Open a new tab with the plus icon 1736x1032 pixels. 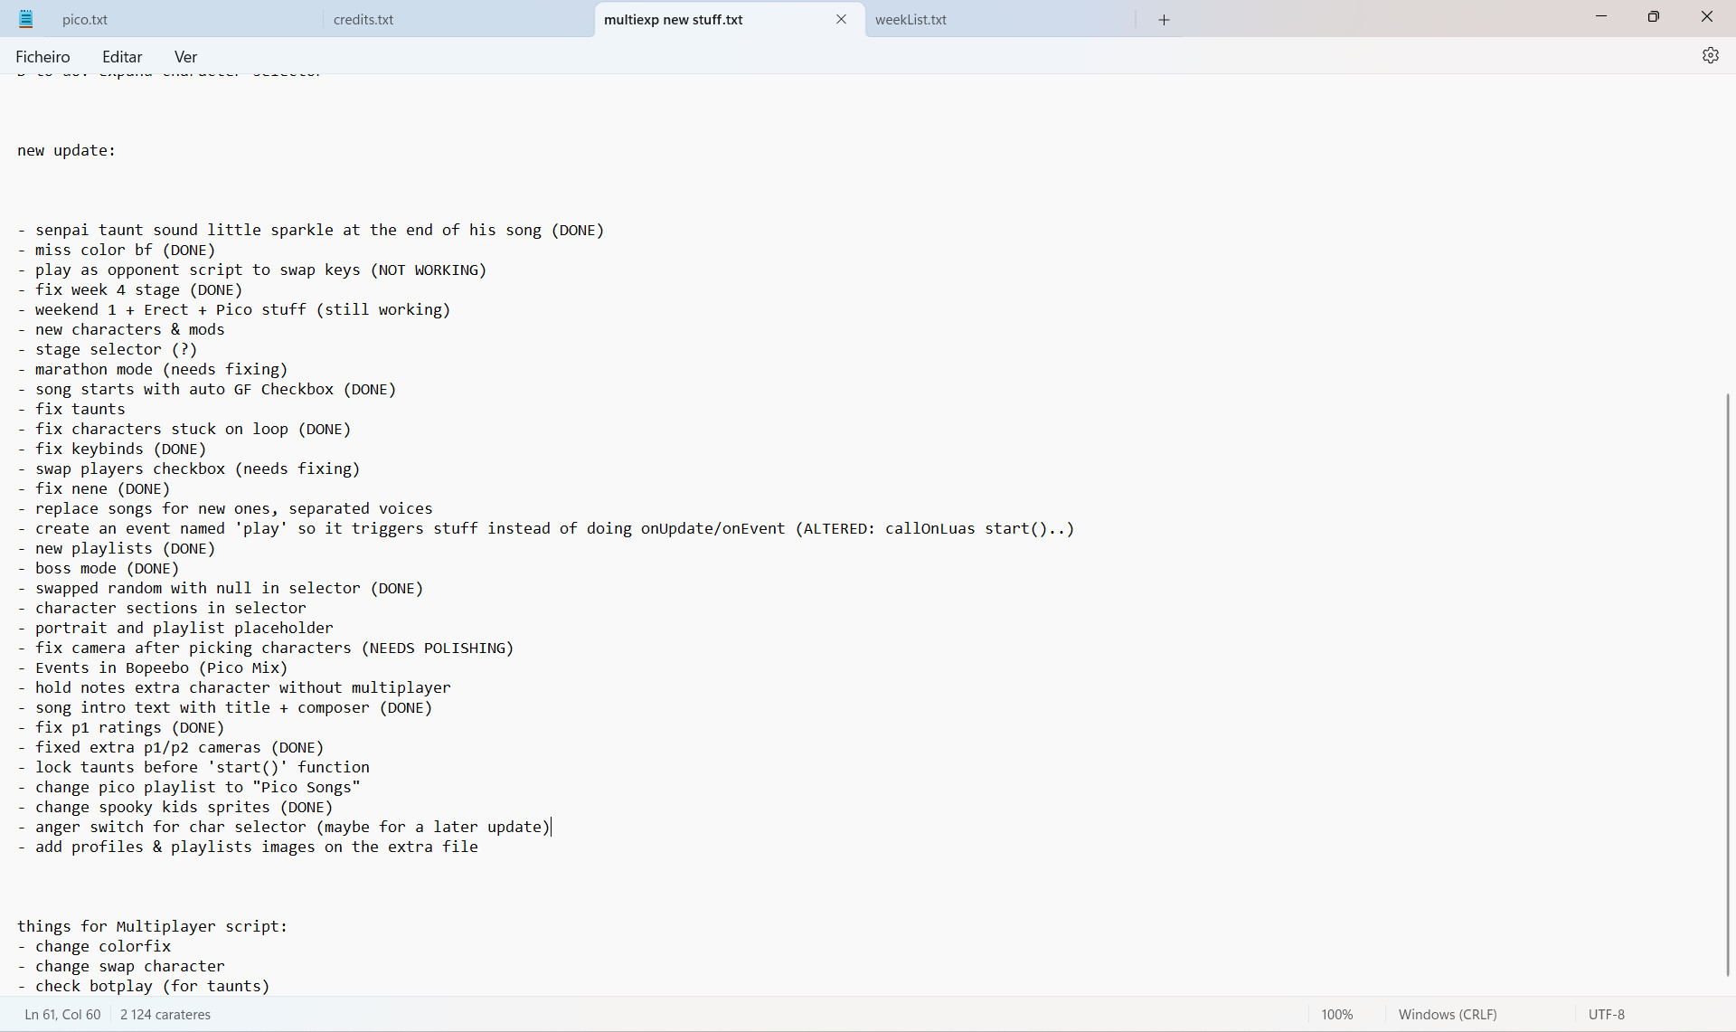point(1163,19)
